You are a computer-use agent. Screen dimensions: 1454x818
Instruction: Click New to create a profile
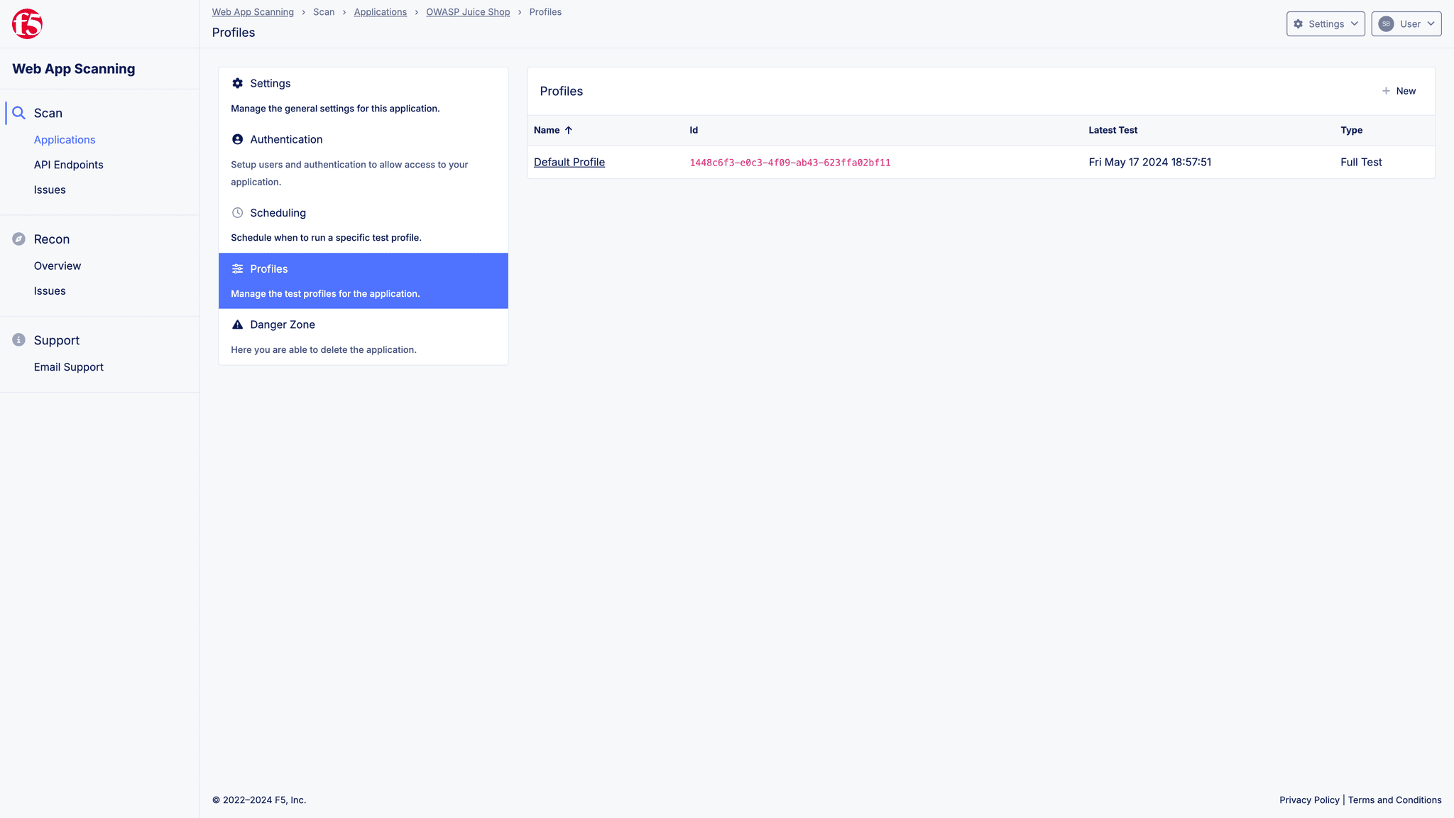1399,91
